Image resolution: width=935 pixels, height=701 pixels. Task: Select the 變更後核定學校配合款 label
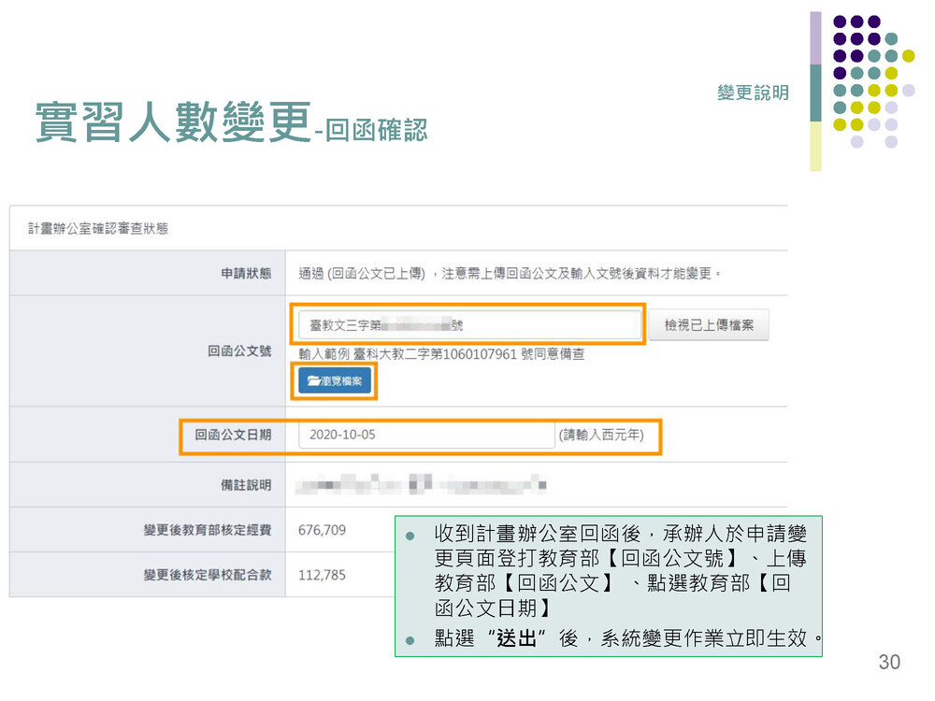pos(208,575)
